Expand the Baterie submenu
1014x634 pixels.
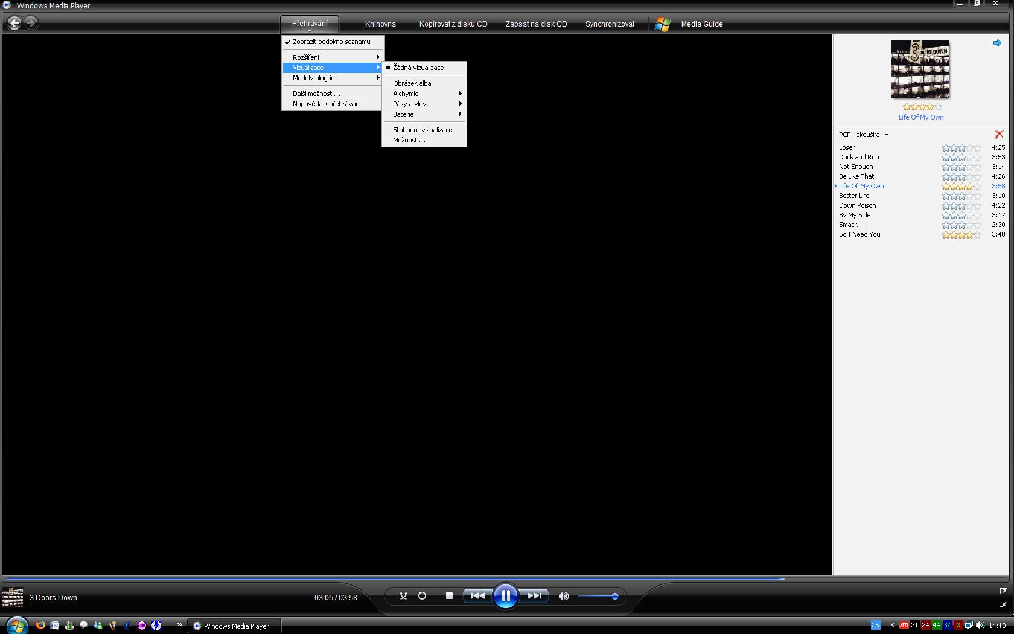(x=424, y=114)
